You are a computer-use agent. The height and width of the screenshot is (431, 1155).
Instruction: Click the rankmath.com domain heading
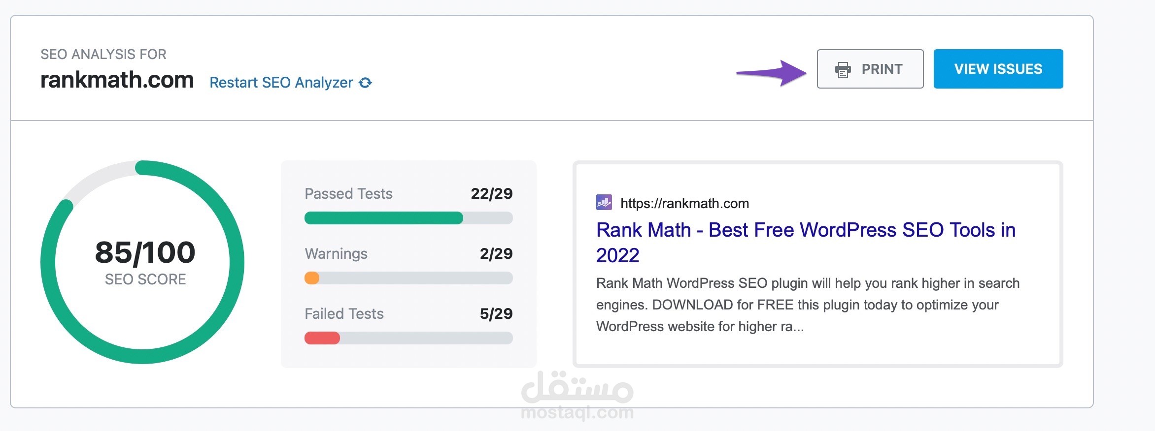pyautogui.click(x=117, y=80)
